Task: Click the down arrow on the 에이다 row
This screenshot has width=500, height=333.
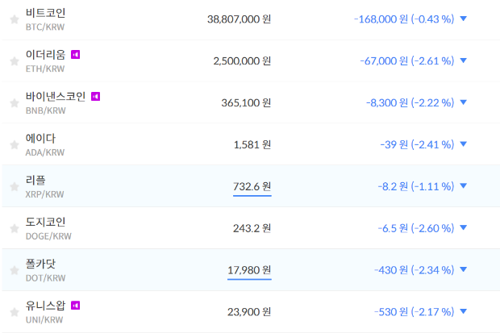Action: click(463, 144)
